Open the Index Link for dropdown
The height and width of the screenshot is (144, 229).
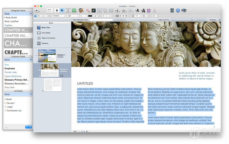pyautogui.click(x=182, y=20)
